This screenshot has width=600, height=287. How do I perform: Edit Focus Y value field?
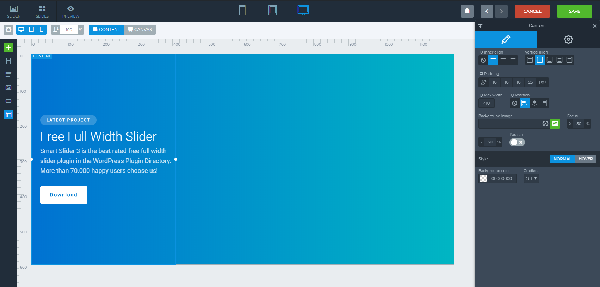coord(490,142)
